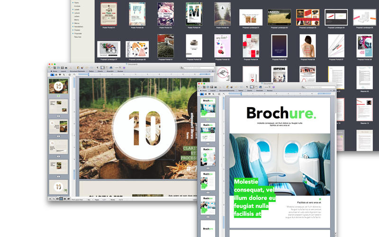The image size is (379, 237).
Task: Expand Menus category in template gallery sidebar
Action: [73, 23]
